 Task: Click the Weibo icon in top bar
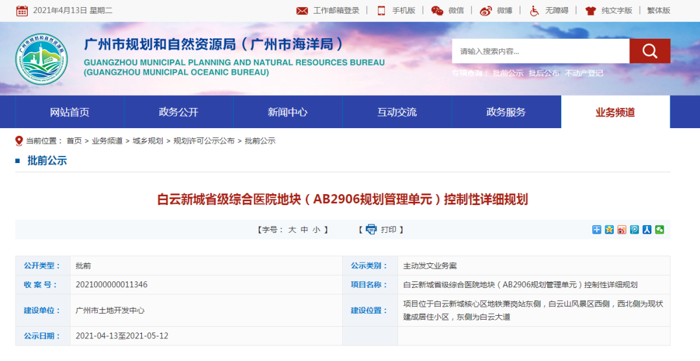tap(486, 11)
